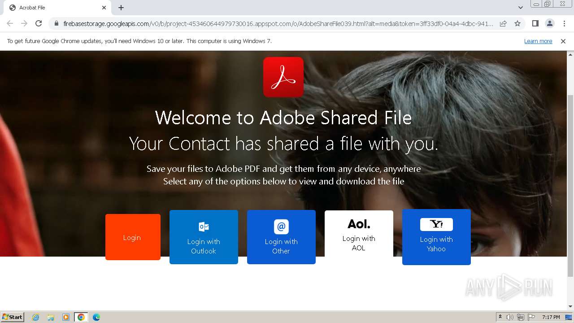The image size is (574, 323).
Task: Click the Yahoo Y! logo
Action: [436, 224]
